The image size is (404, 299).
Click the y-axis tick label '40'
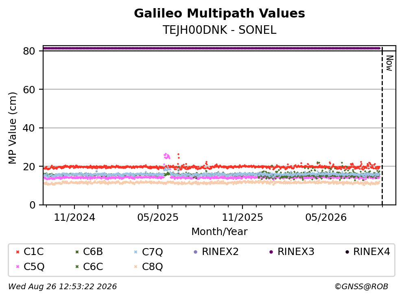click(x=29, y=128)
